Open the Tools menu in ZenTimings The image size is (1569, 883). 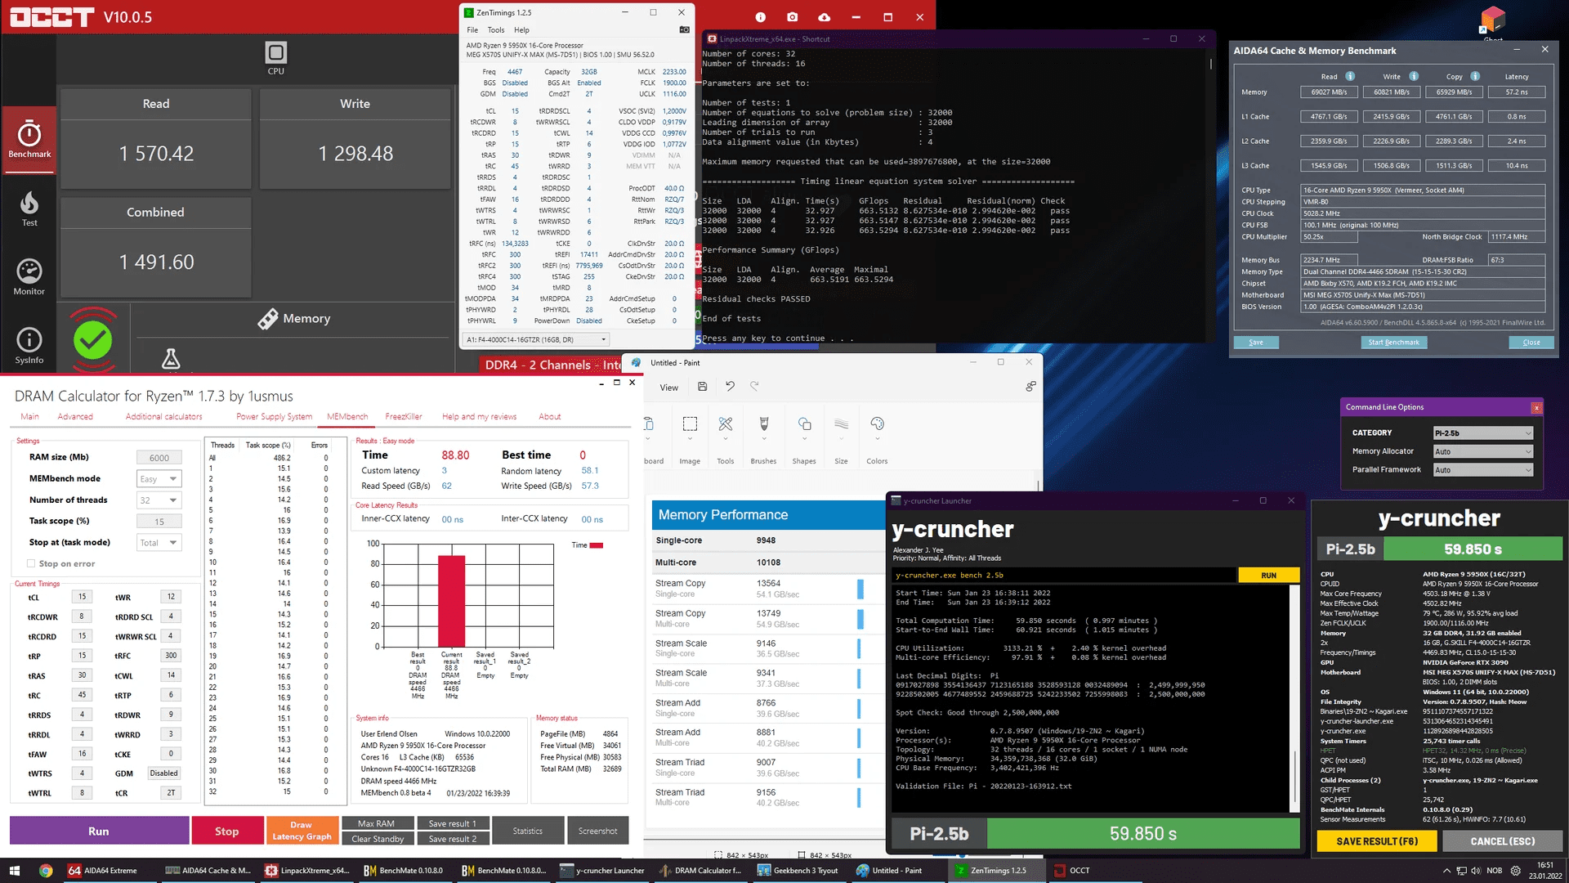[496, 30]
